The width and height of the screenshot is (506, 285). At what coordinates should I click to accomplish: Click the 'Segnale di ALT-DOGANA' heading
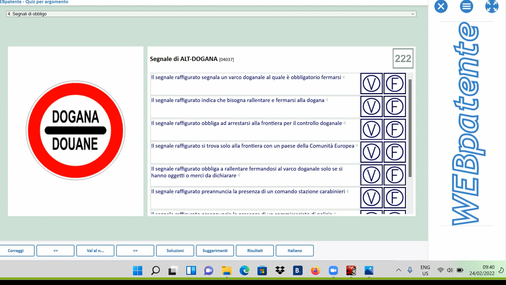pyautogui.click(x=184, y=59)
